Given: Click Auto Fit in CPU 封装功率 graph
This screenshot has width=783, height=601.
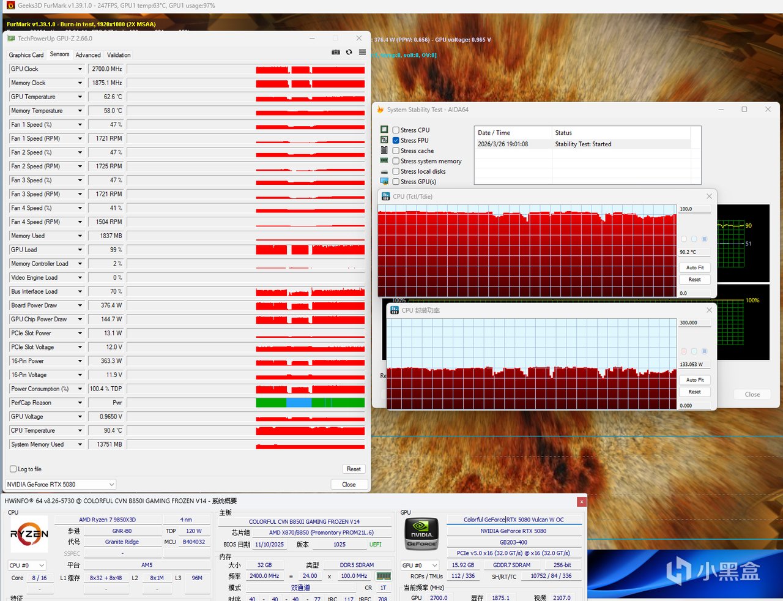Looking at the screenshot, I should click(695, 379).
